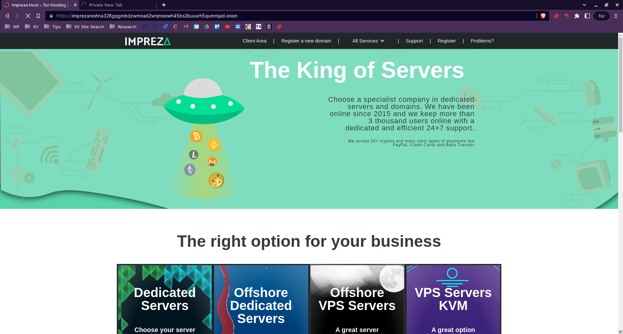
Task: Open the Gmail bookmark
Action: click(x=186, y=27)
